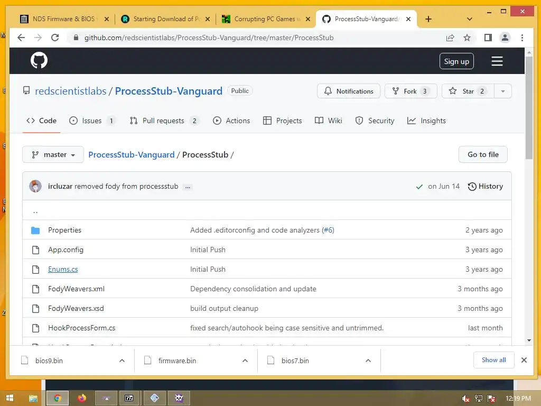Open redscientistlabs owner link

[70, 91]
